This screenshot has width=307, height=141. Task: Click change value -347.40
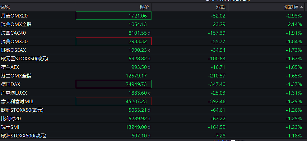[x=217, y=84]
